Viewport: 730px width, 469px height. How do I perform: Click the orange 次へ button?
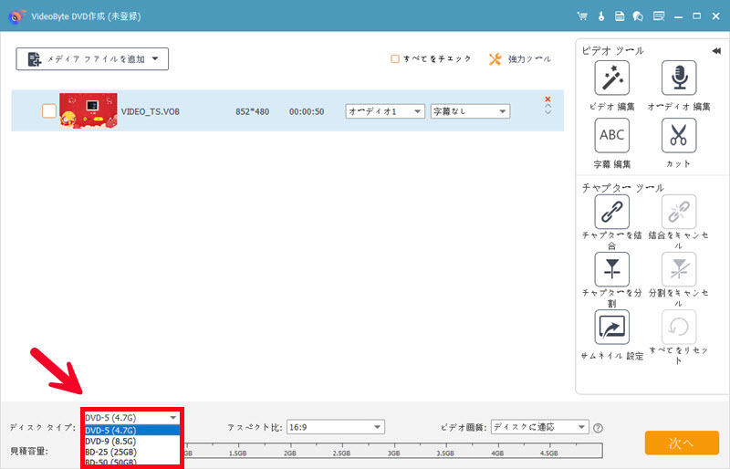tap(682, 443)
